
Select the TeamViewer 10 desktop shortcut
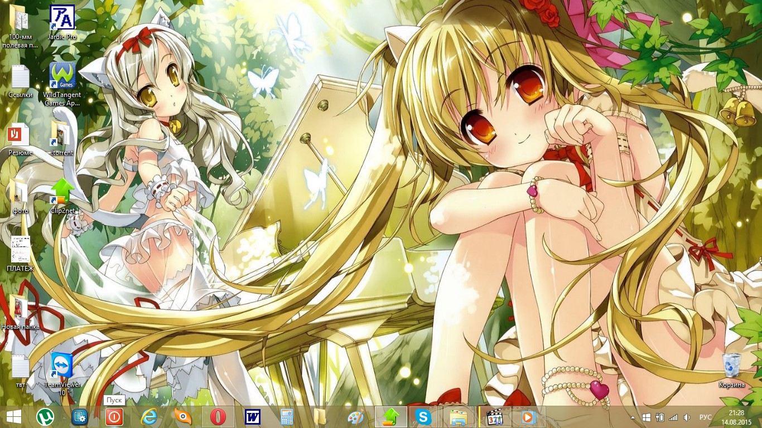pyautogui.click(x=62, y=373)
